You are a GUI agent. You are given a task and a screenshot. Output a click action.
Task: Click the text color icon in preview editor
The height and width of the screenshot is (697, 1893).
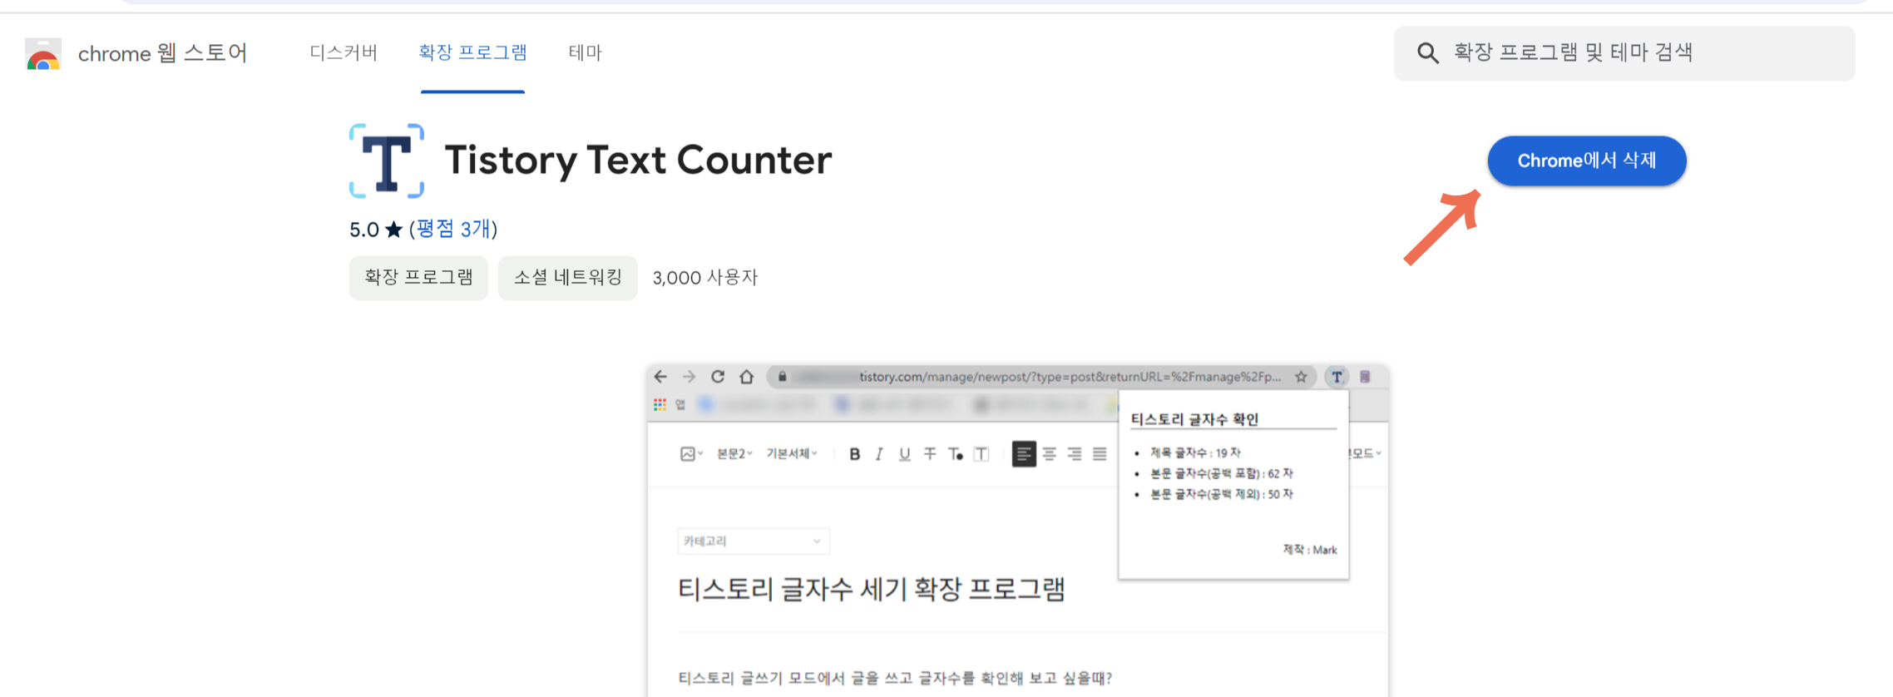click(956, 454)
